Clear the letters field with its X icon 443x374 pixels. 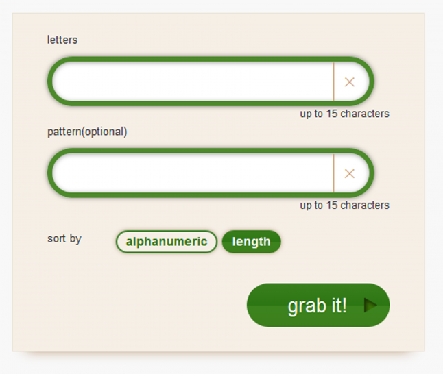point(350,82)
